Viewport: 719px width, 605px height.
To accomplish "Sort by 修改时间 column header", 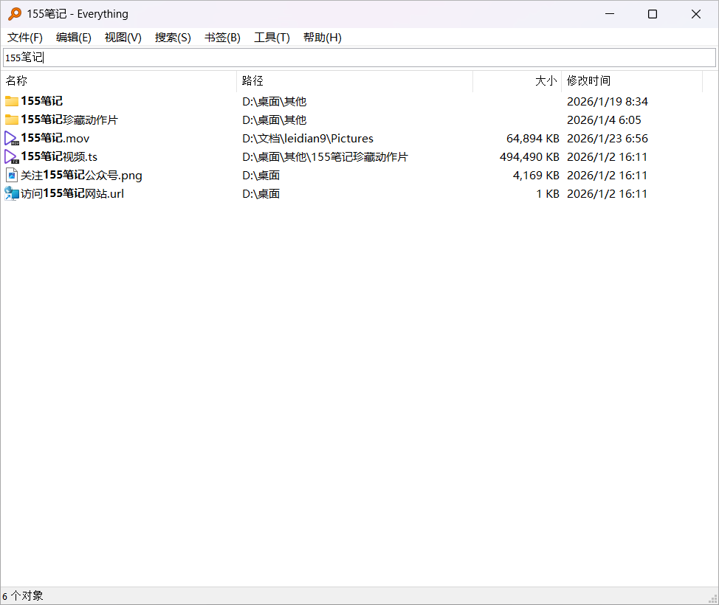I will pyautogui.click(x=631, y=81).
